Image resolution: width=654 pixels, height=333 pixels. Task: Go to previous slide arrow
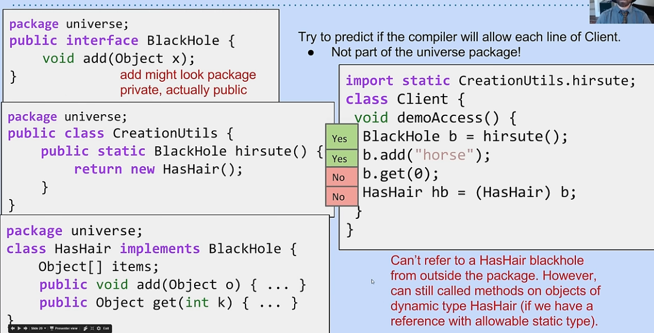tap(13, 328)
